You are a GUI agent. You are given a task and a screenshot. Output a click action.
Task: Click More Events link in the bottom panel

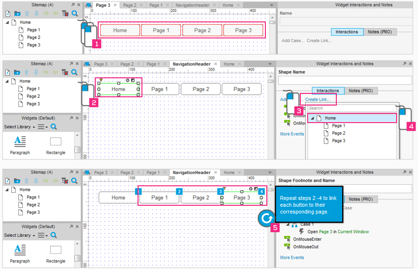click(292, 257)
